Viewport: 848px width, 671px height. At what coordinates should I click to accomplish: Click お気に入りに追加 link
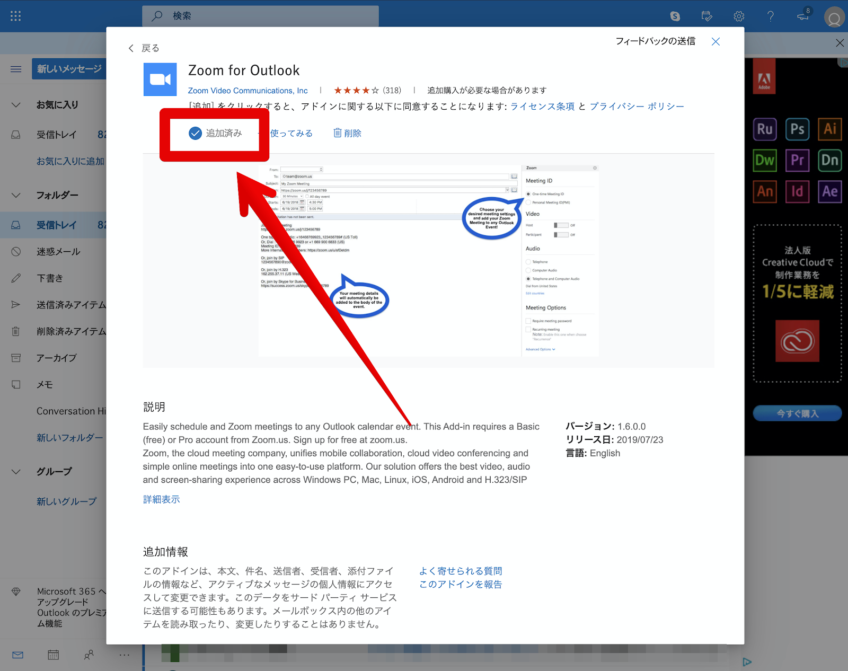(x=70, y=161)
